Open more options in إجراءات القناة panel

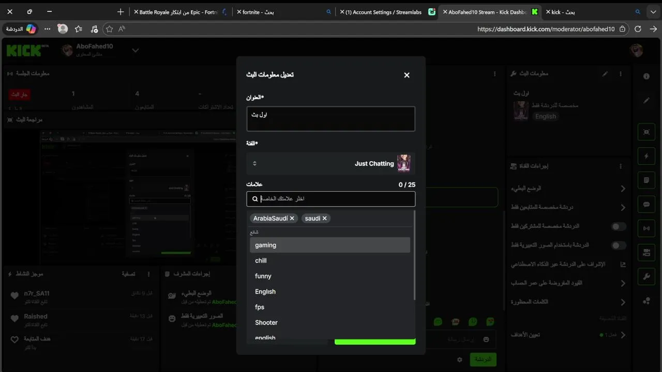click(621, 166)
